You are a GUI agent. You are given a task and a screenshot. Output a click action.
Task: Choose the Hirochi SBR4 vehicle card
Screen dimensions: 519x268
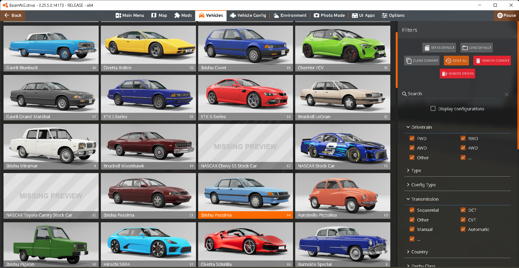tap(148, 245)
